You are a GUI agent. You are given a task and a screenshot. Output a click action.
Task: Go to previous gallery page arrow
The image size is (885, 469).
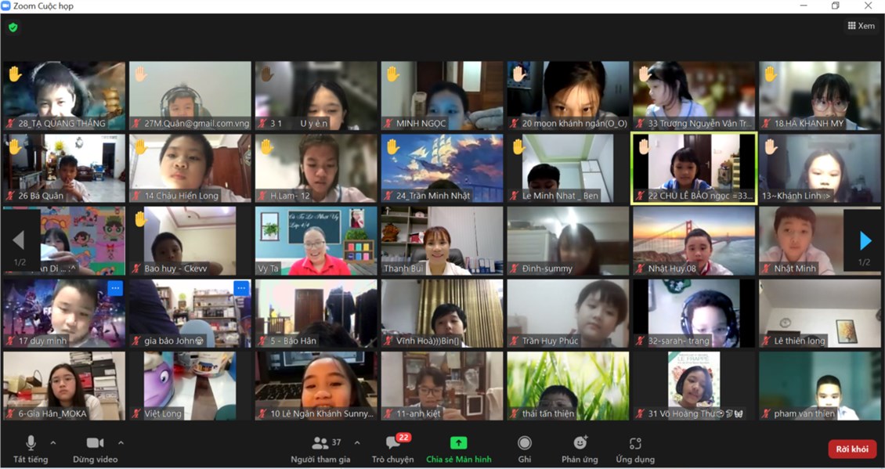coord(19,240)
